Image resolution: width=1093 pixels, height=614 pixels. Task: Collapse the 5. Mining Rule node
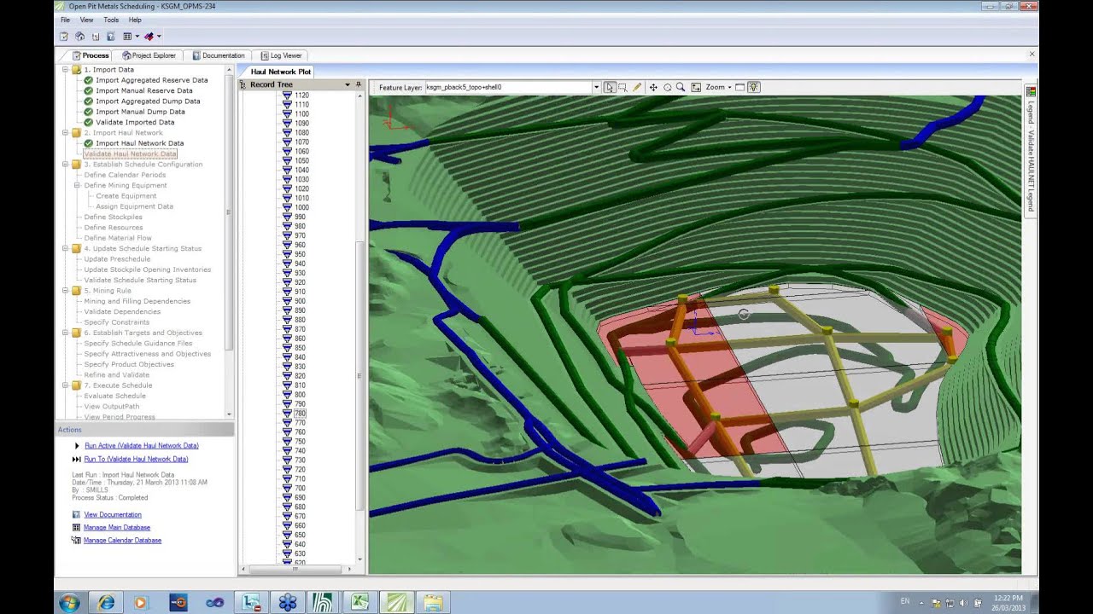64,291
